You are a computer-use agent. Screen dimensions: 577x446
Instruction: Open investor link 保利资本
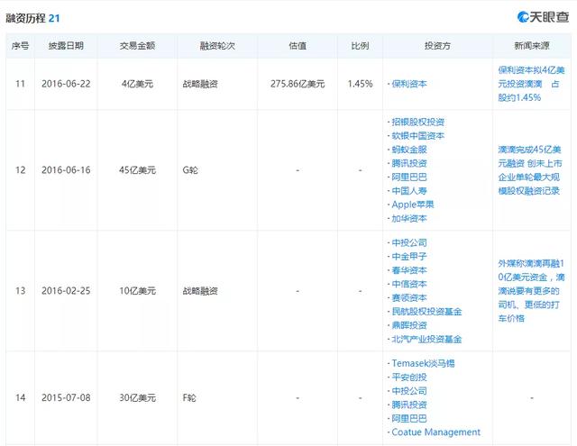(409, 84)
